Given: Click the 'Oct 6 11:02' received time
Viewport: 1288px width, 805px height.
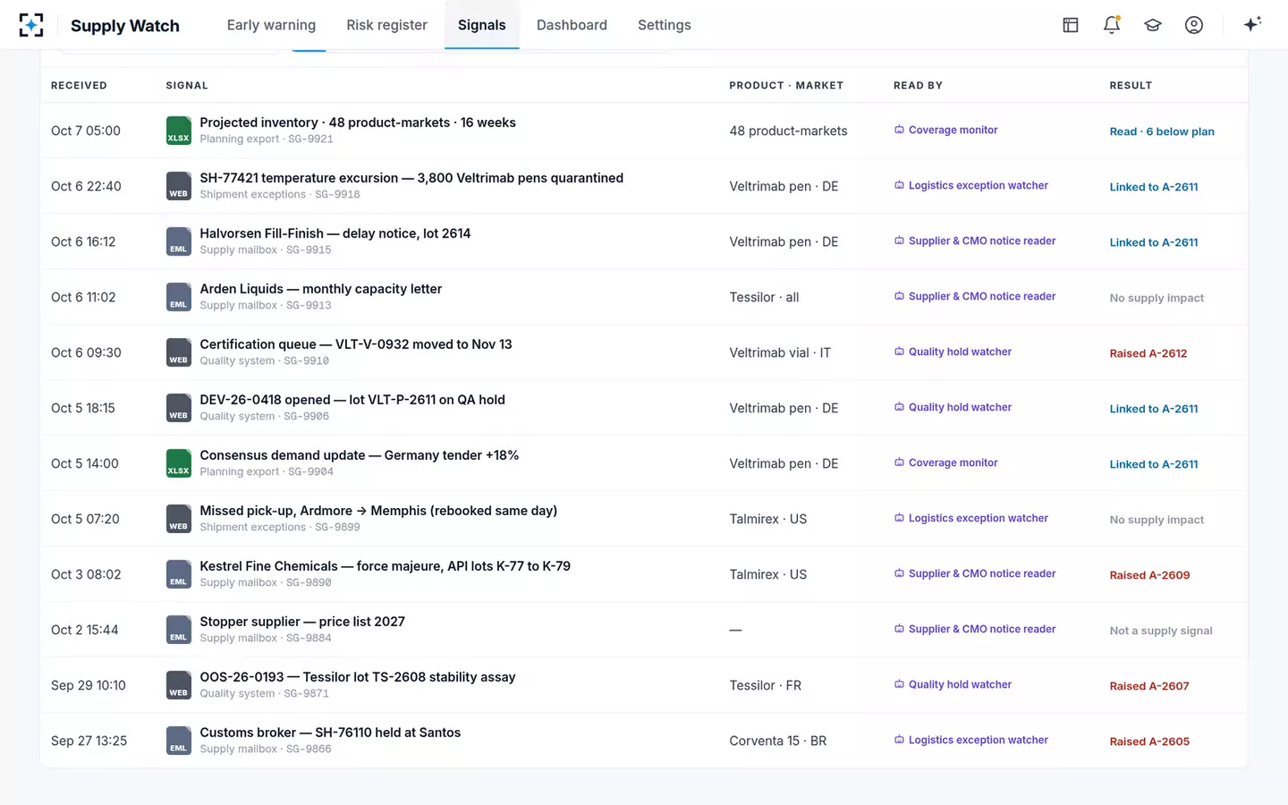Looking at the screenshot, I should (x=83, y=297).
